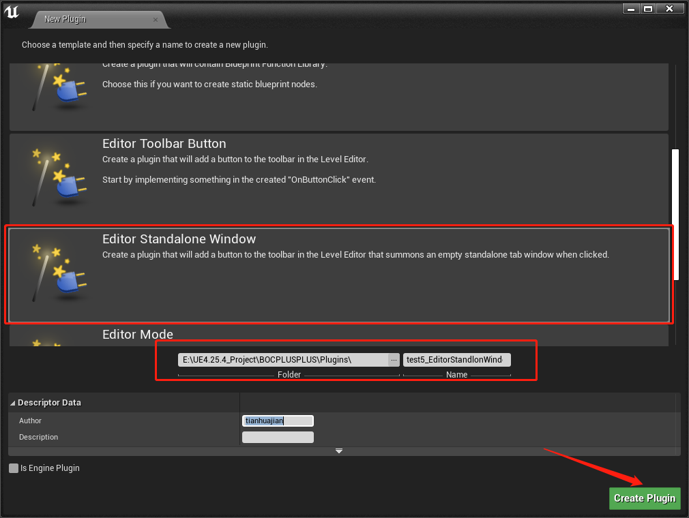The width and height of the screenshot is (689, 518).
Task: Click the Description input field
Action: tap(278, 437)
